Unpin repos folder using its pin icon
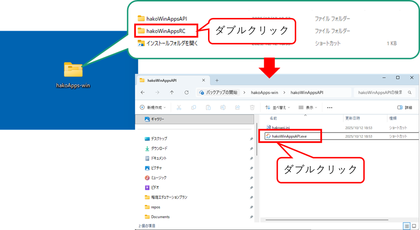This screenshot has height=230, width=420. point(251,207)
